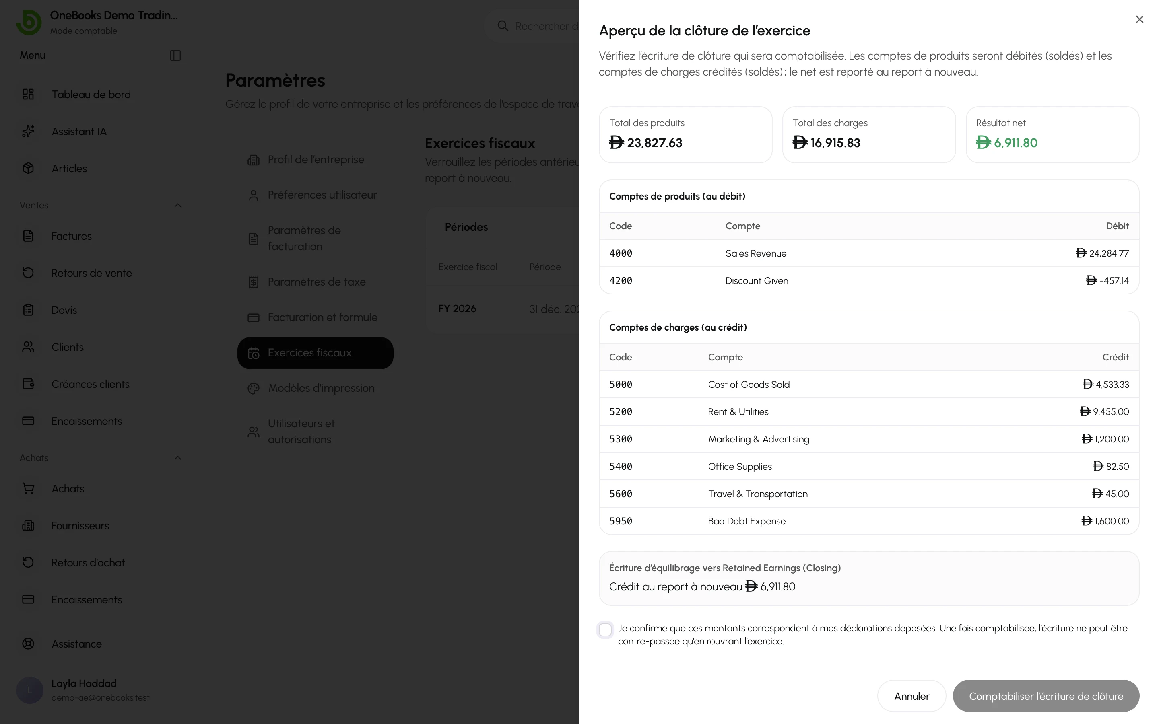Click the Layla Haddad avatar circle

30,690
